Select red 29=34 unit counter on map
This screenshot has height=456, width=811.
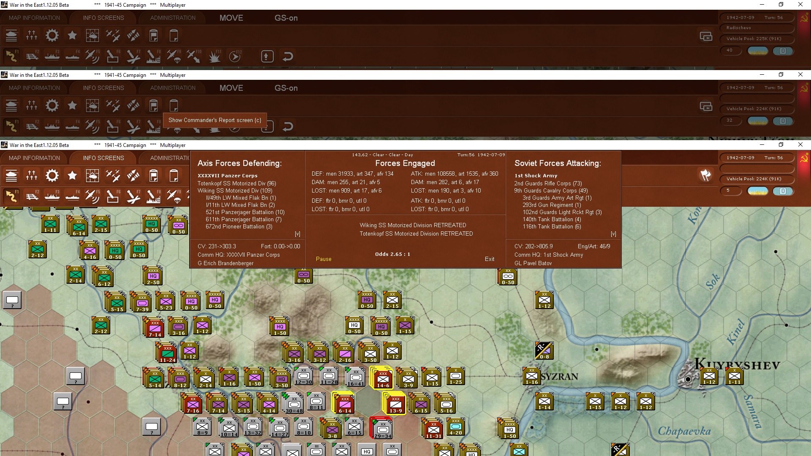[x=382, y=428]
